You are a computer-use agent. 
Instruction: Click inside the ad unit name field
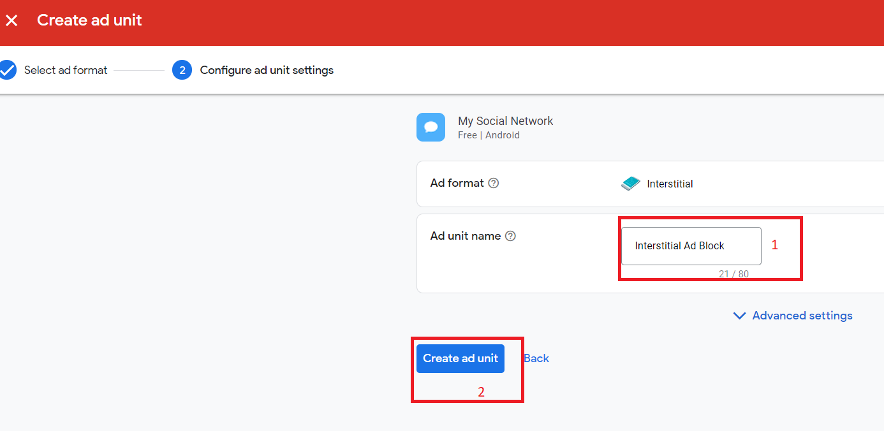coord(691,245)
